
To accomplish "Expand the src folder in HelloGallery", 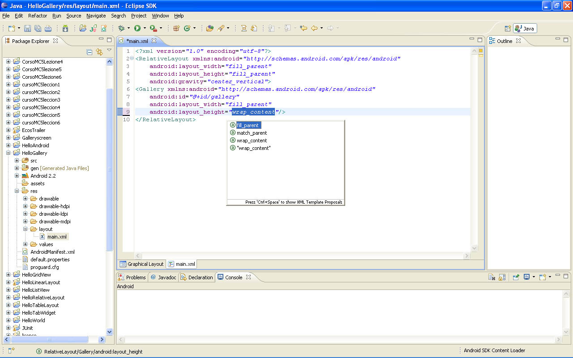I will (x=17, y=161).
